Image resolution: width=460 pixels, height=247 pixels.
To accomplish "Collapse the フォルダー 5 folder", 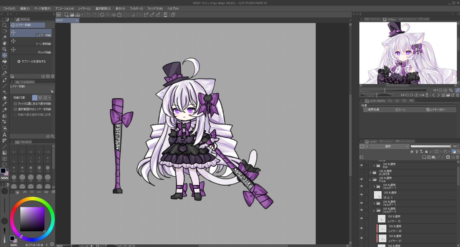I will (x=374, y=210).
